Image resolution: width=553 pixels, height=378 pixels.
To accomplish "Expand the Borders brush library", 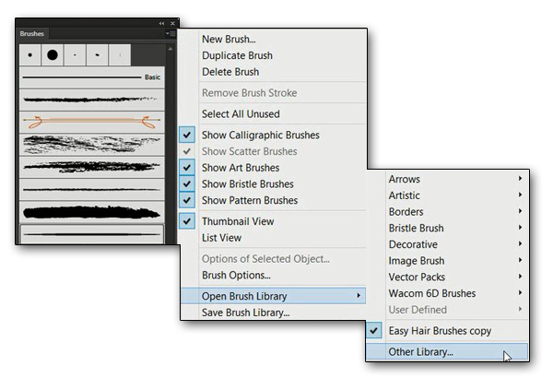I will 447,211.
